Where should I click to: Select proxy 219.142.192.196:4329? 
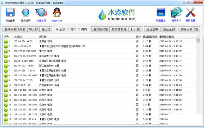[25, 95]
